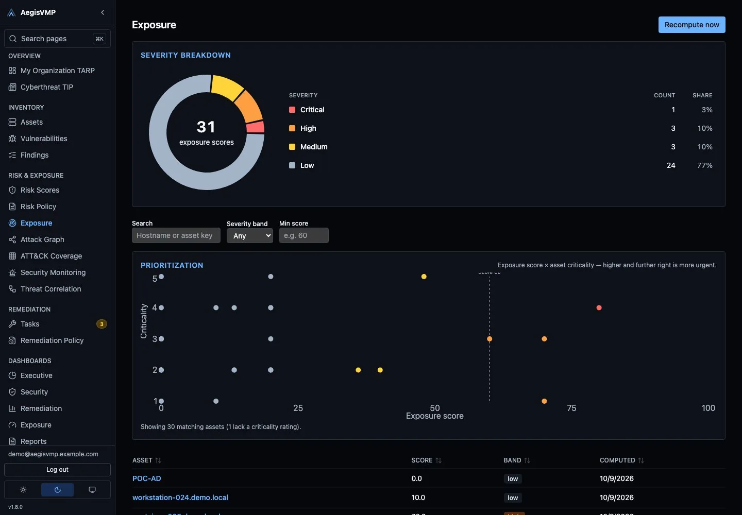742x515 pixels.
Task: Open the Security dashboard menu item
Action: [58, 392]
